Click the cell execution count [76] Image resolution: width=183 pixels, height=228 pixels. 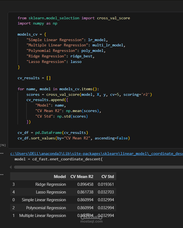point(3,145)
